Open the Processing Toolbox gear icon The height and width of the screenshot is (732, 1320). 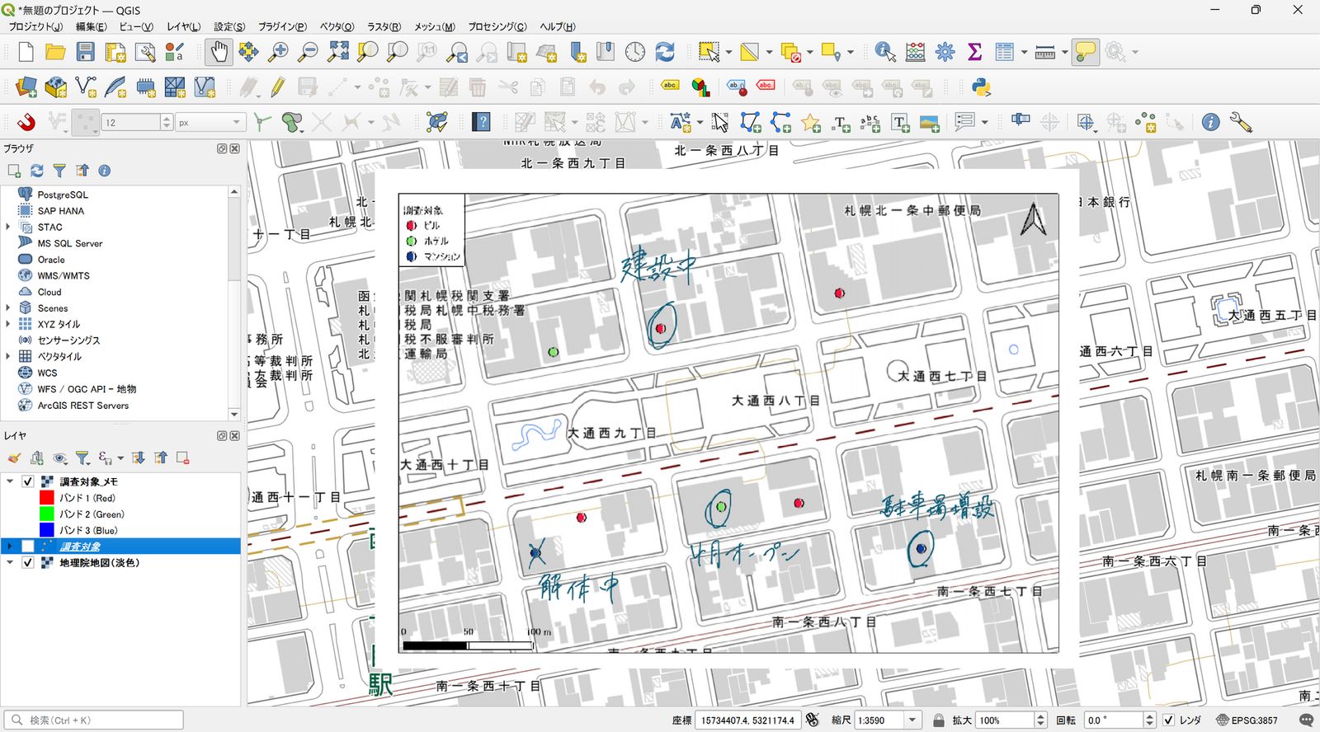[945, 53]
